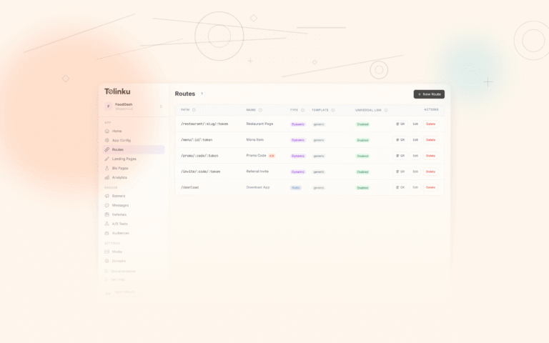This screenshot has height=343, width=549.
Task: Edit the Restaurant Page route
Action: [x=415, y=124]
